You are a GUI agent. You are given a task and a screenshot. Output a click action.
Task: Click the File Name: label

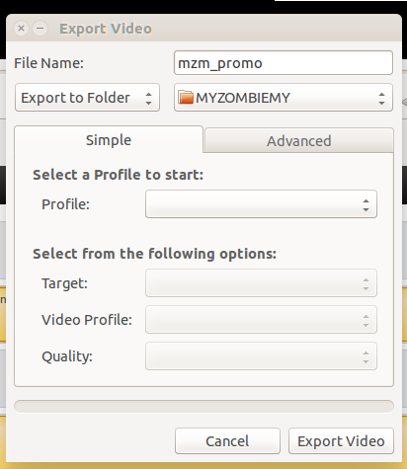[x=48, y=63]
